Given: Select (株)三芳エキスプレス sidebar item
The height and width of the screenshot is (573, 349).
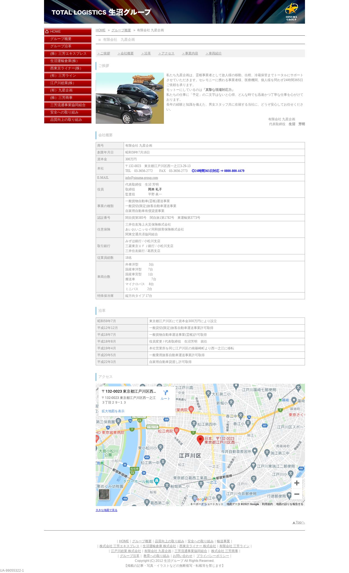Looking at the screenshot, I should (68, 54).
